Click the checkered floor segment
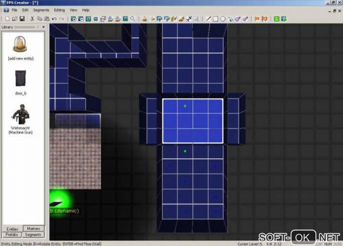Image resolution: width=343 pixels, height=246 pixels. (x=75, y=158)
